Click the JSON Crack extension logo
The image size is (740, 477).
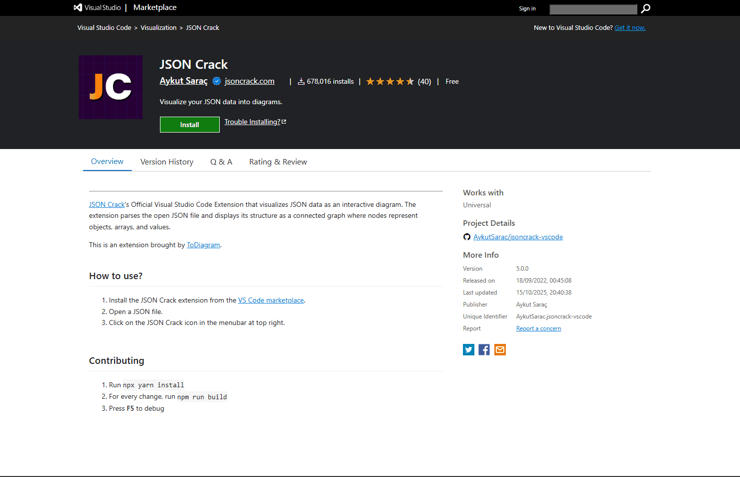pyautogui.click(x=110, y=87)
